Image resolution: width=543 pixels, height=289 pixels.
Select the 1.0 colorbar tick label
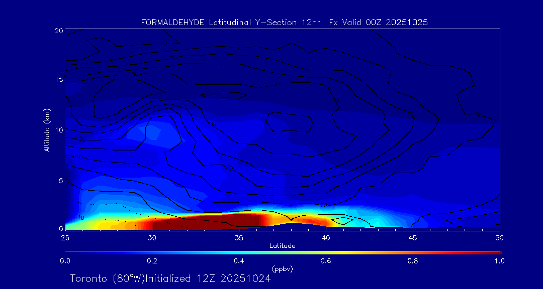499,261
